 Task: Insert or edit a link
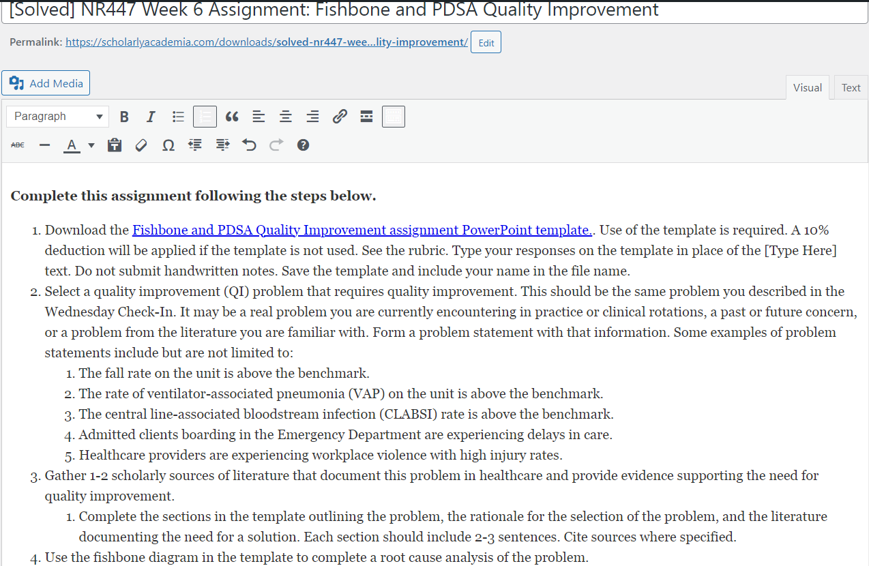coord(340,117)
